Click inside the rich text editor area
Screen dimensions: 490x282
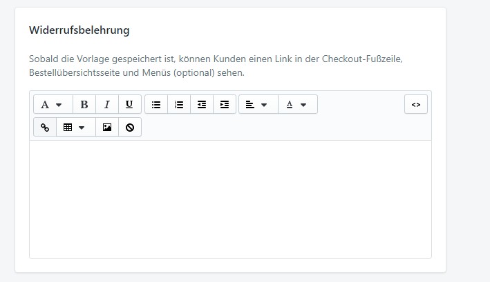230,200
